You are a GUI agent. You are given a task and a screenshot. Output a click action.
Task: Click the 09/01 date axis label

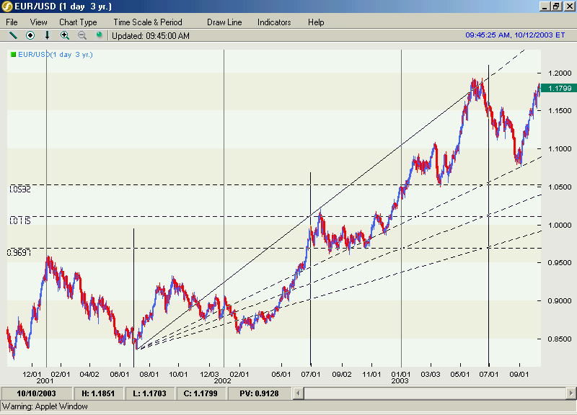point(519,374)
